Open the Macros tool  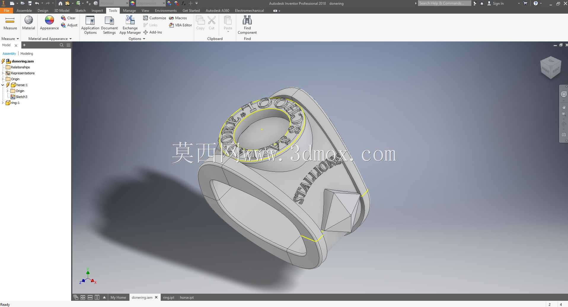(x=178, y=18)
